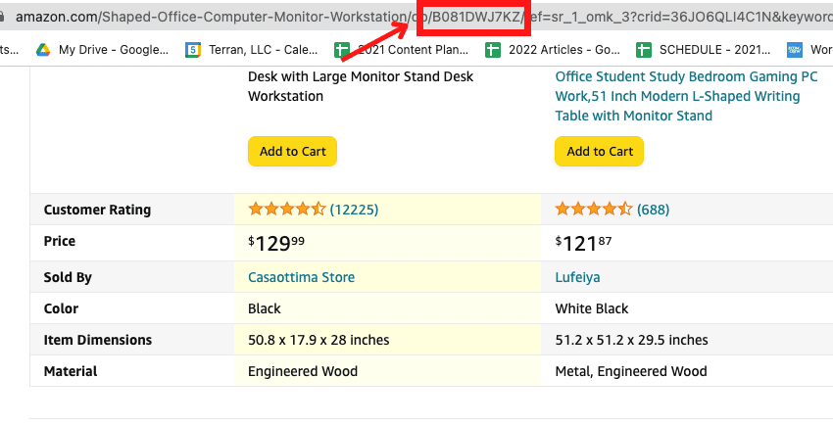
Task: Click the Customer Rating row label
Action: tap(97, 210)
